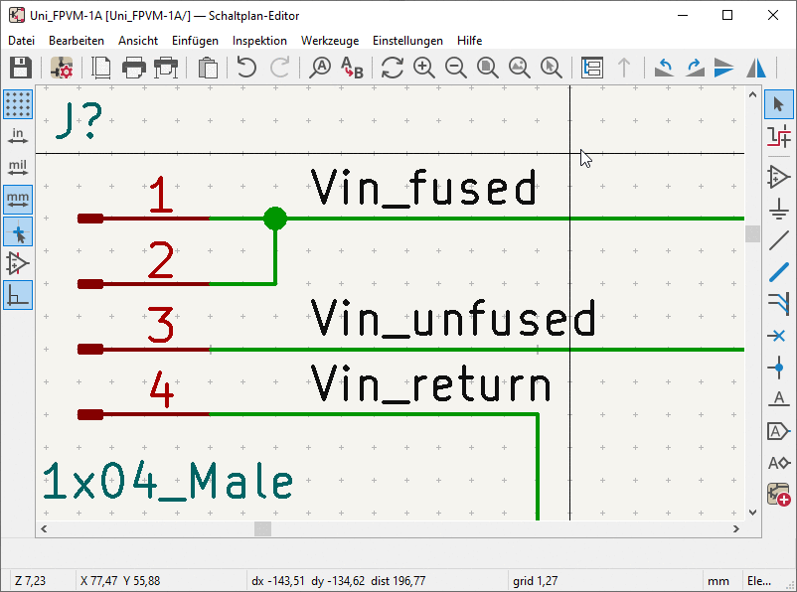Toggle horizontal/vertical wire constraint
797x592 pixels.
(18, 295)
